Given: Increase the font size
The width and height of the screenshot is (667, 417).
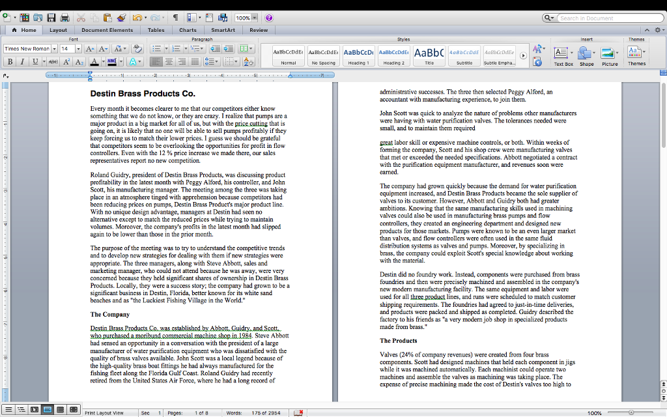Looking at the screenshot, I should [x=90, y=49].
